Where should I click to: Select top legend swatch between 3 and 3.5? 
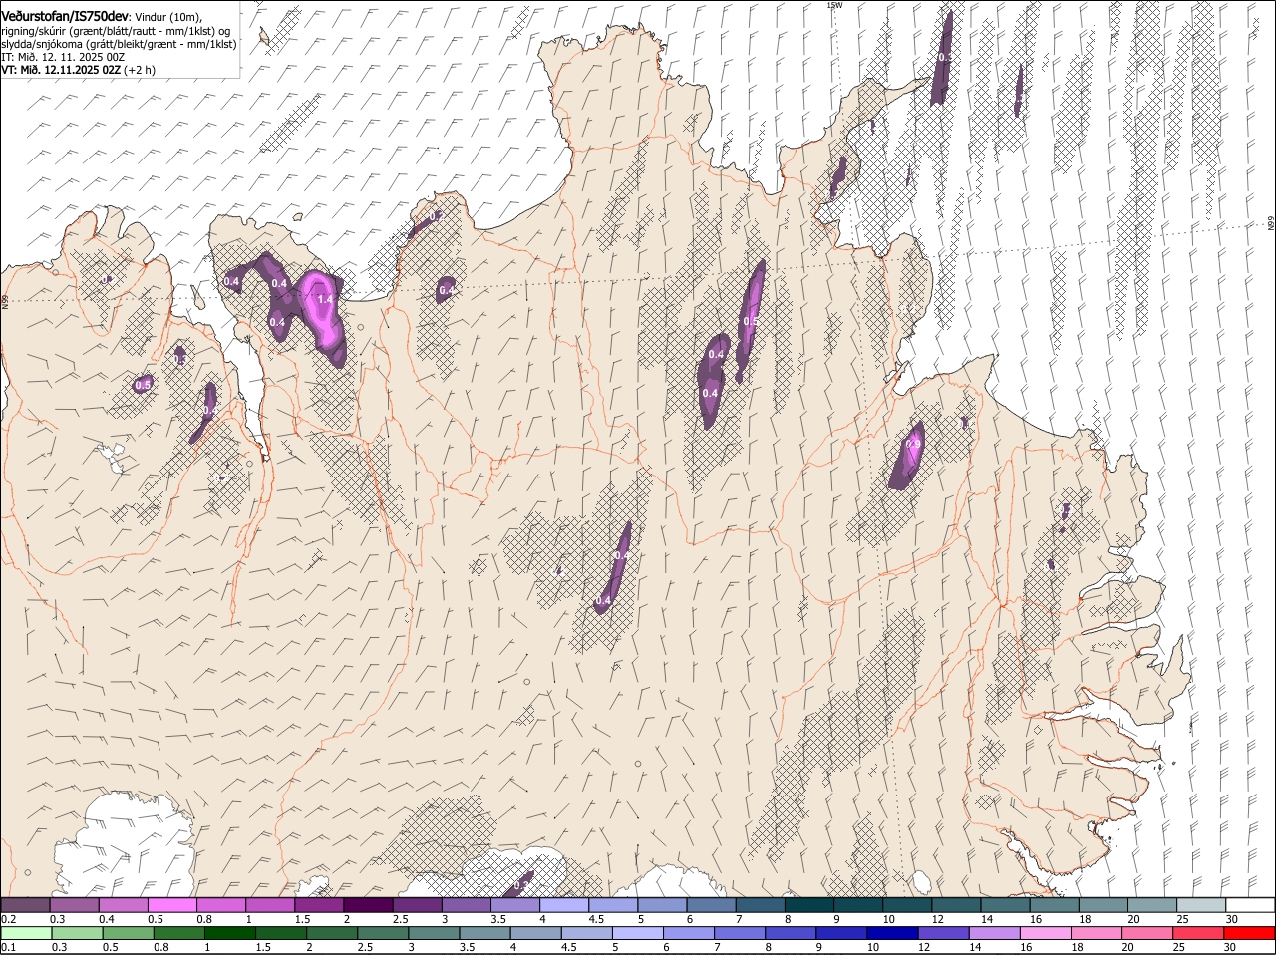pyautogui.click(x=467, y=904)
